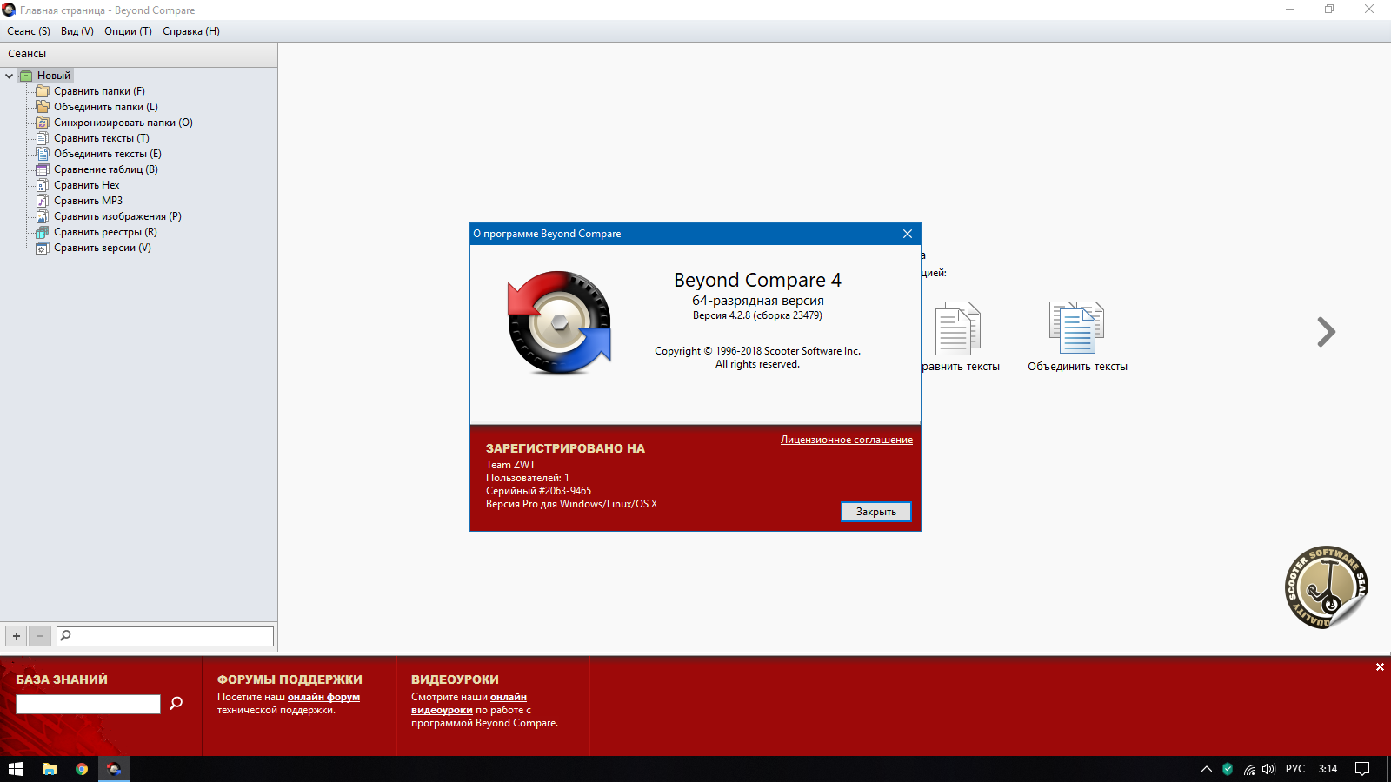
Task: Click the knowledge base search magnifier icon
Action: 176,703
